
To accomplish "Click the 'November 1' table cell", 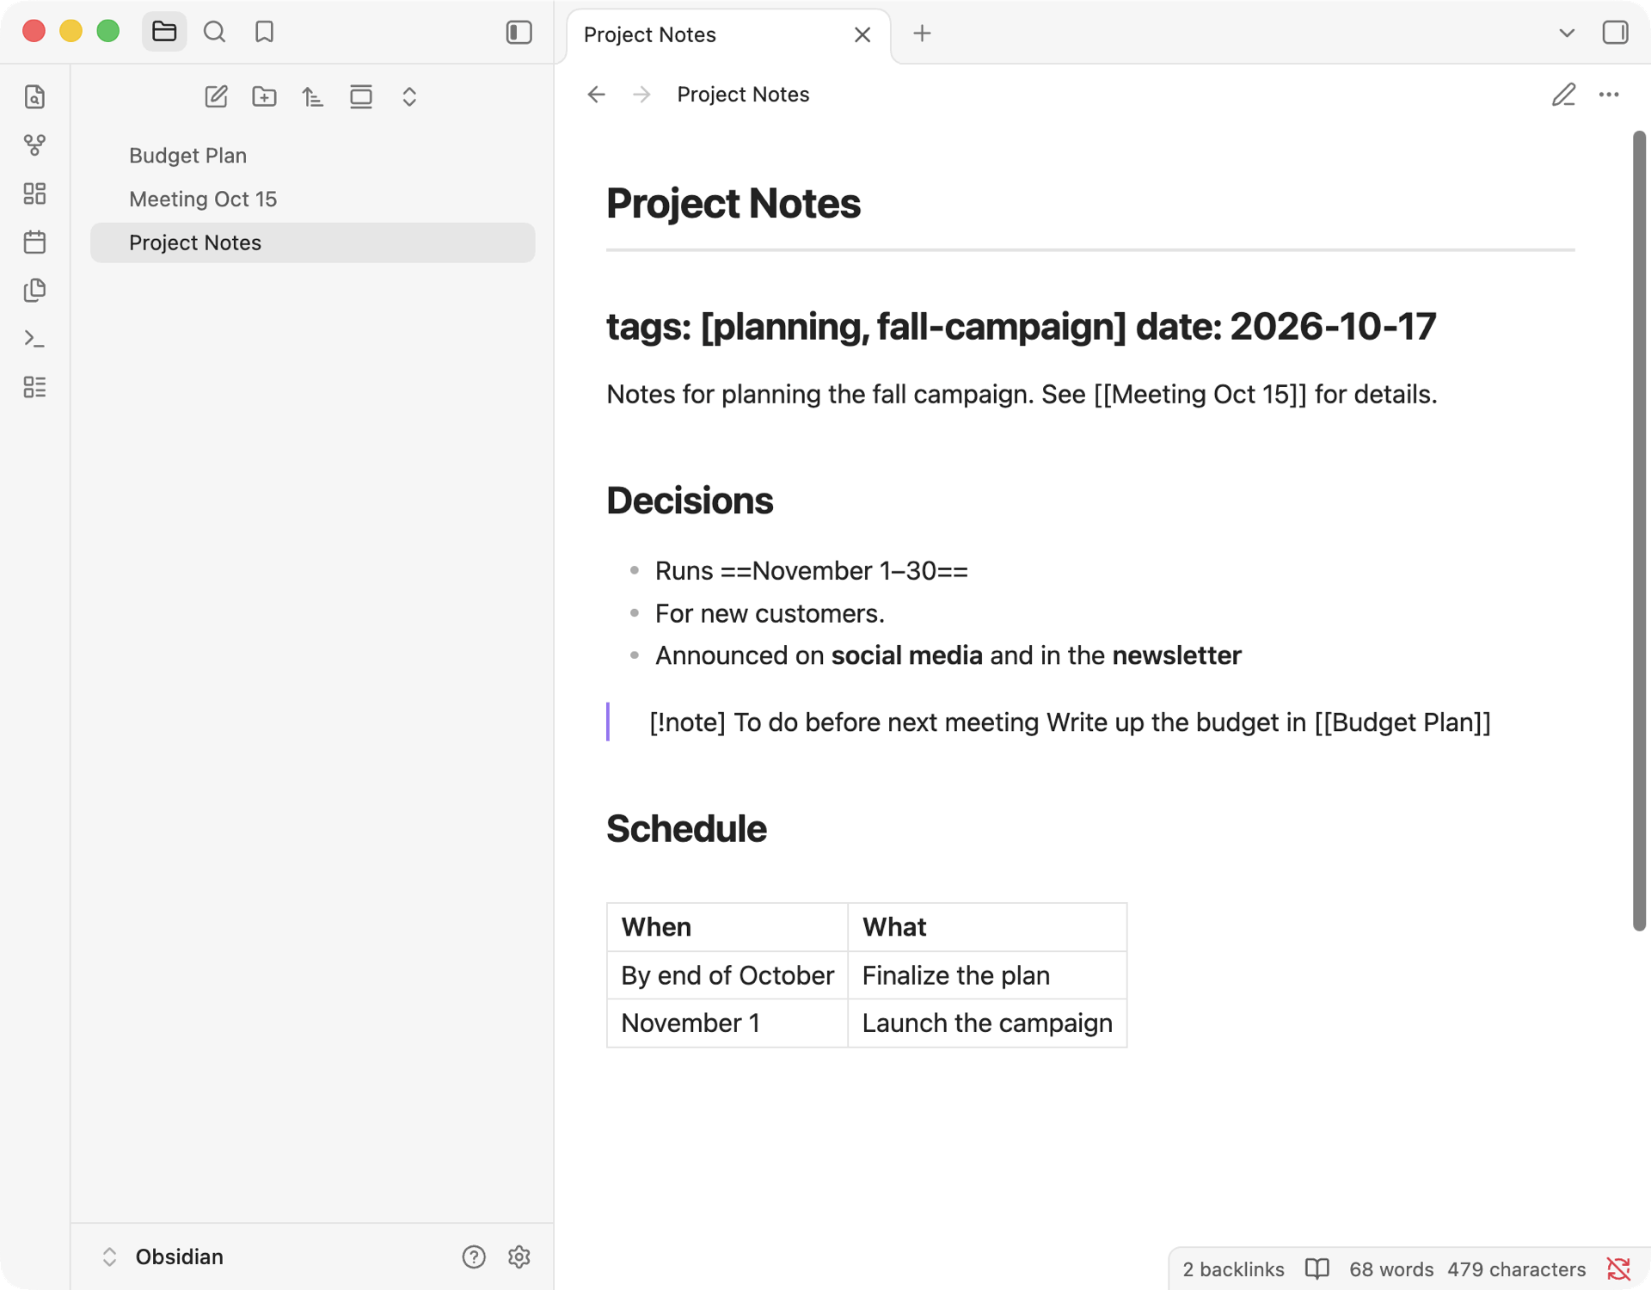I will click(727, 1023).
